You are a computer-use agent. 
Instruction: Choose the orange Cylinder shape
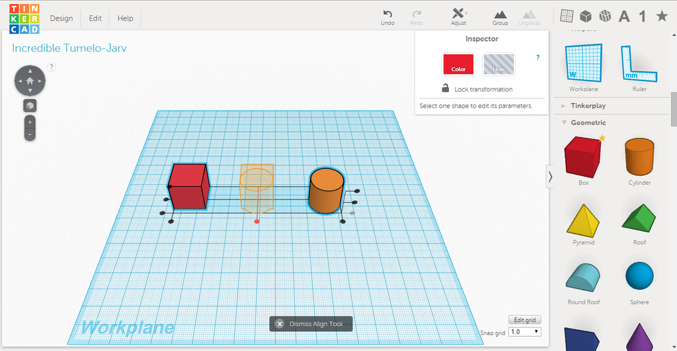pos(639,160)
